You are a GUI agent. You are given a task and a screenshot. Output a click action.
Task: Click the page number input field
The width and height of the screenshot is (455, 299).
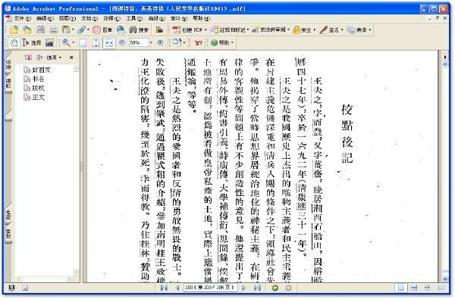(x=210, y=288)
